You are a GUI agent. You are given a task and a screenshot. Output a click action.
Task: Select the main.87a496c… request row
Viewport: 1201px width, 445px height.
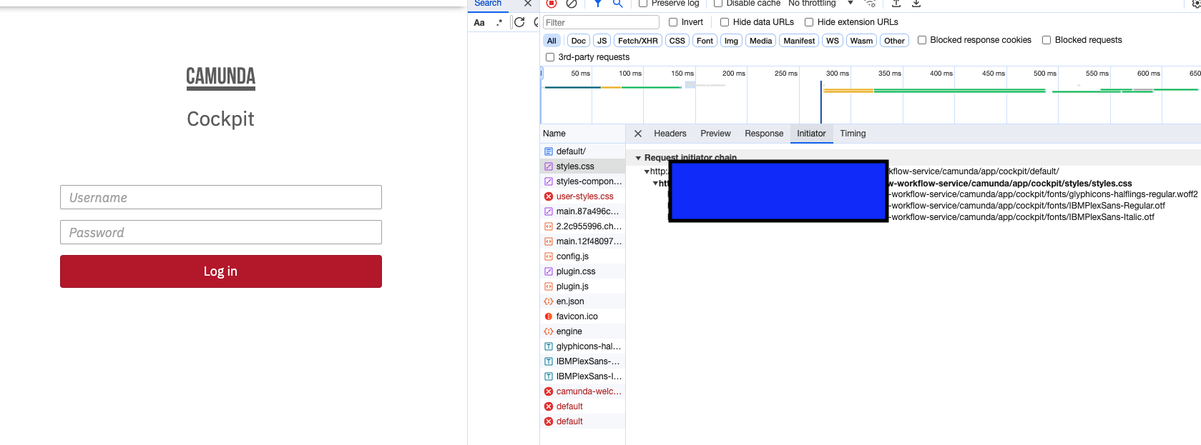582,211
